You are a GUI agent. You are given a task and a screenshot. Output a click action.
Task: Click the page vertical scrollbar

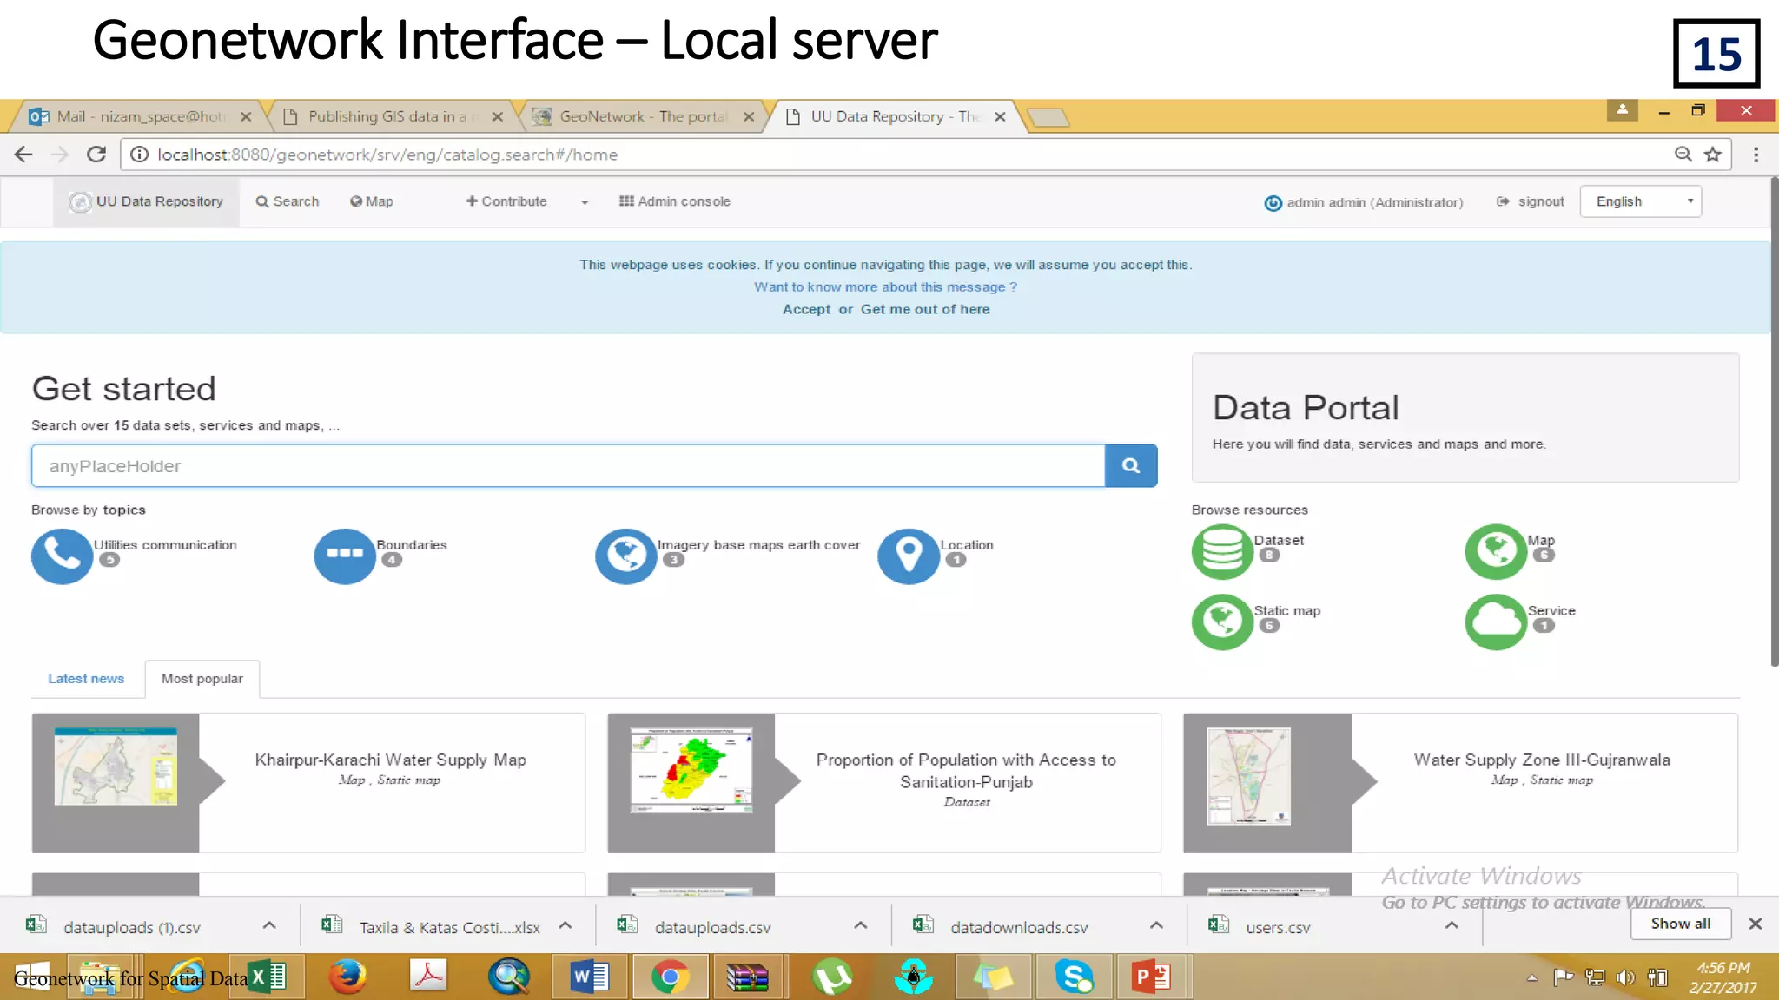[1774, 421]
